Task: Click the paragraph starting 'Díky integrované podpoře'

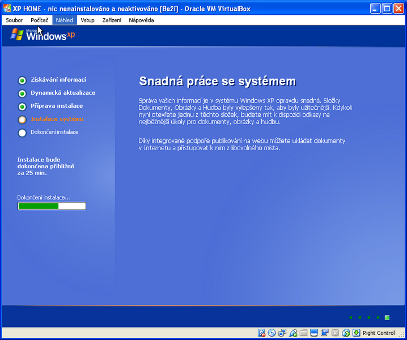Action: [x=242, y=144]
